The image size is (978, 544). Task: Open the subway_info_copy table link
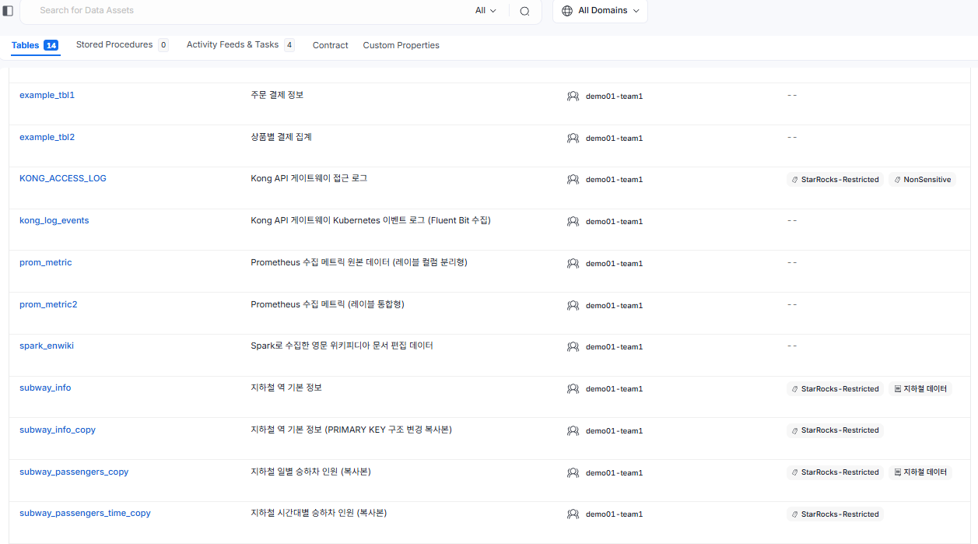point(58,430)
